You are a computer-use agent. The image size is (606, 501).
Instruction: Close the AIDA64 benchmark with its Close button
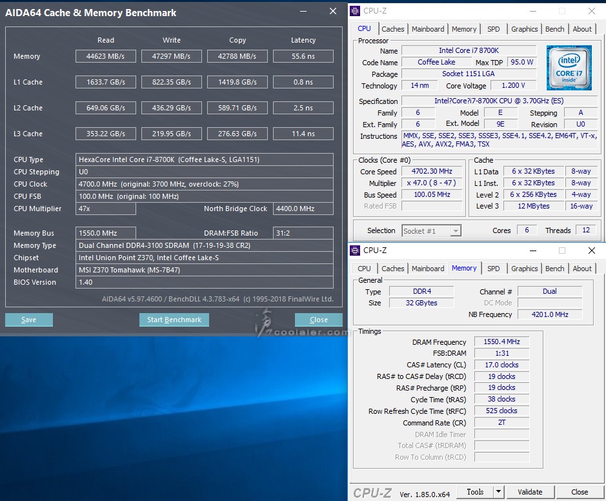pos(318,320)
